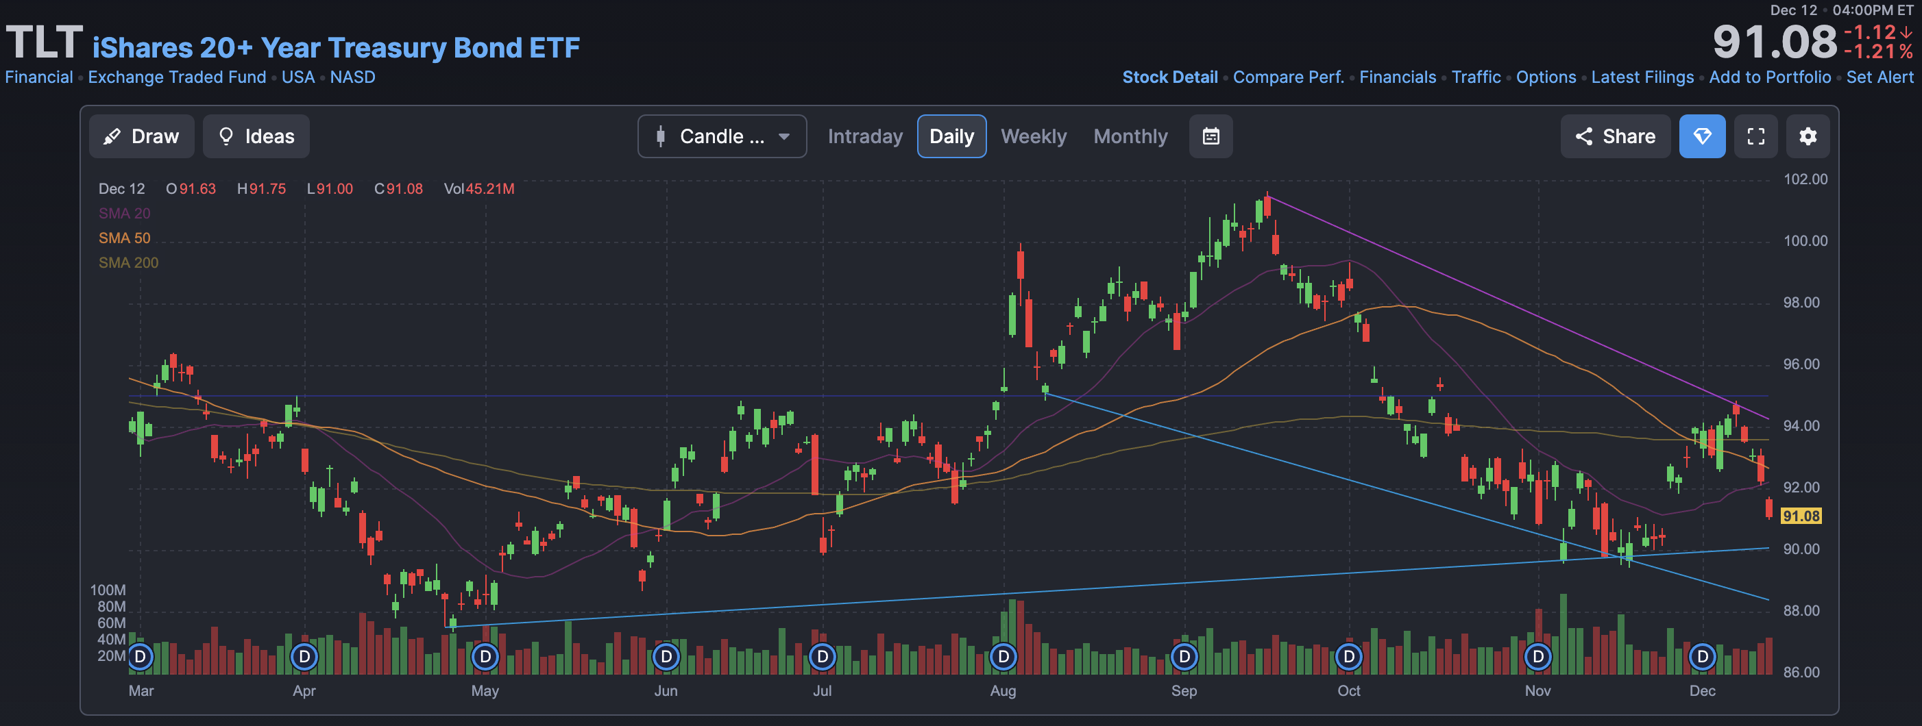The width and height of the screenshot is (1922, 726).
Task: Open the USA country link
Action: 297,77
